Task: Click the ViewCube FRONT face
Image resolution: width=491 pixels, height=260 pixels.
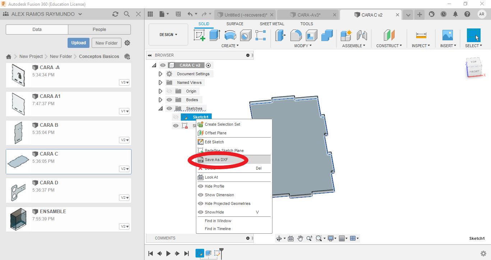Action: pyautogui.click(x=474, y=71)
